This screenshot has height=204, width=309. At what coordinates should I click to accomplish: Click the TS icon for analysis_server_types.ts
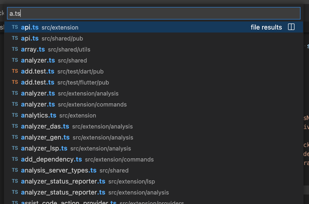click(x=15, y=170)
